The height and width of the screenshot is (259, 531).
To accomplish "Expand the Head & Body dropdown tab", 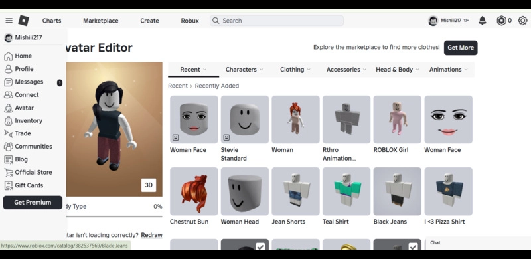I will (x=397, y=70).
